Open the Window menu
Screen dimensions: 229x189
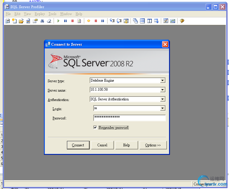click(66, 14)
